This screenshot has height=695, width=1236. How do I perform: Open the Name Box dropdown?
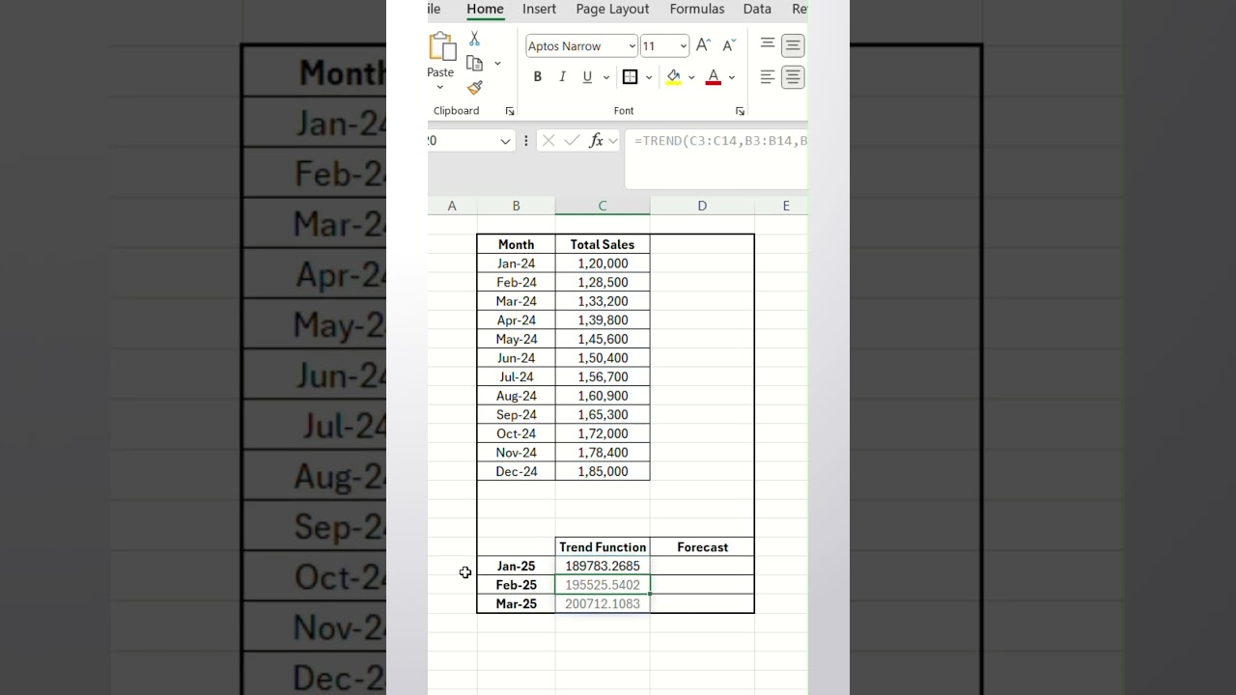505,141
